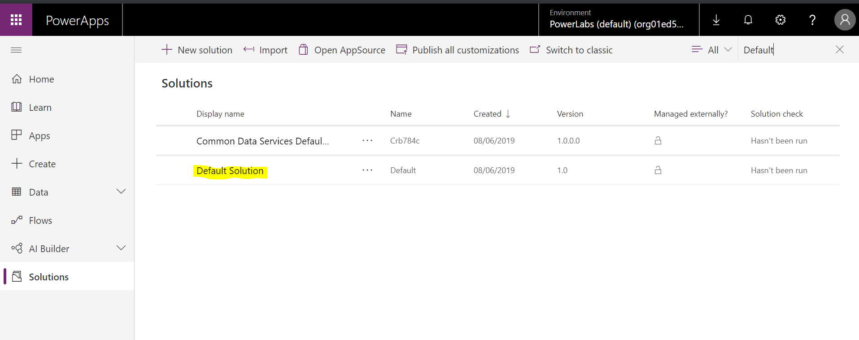The width and height of the screenshot is (859, 340).
Task: Click the Default name cell
Action: point(403,170)
